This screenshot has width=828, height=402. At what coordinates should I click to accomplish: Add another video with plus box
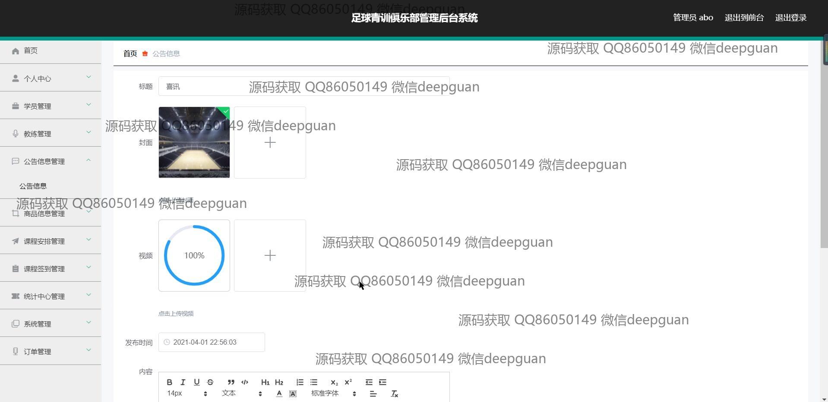click(270, 255)
